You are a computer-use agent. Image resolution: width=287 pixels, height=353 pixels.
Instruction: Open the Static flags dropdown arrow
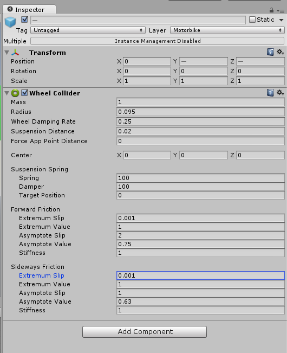tap(281, 20)
